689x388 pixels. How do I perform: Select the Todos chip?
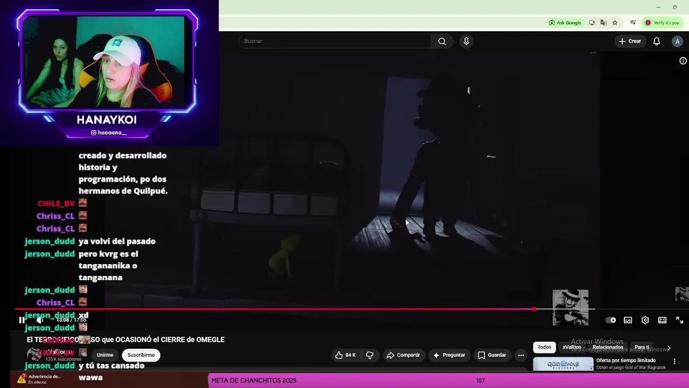click(544, 348)
